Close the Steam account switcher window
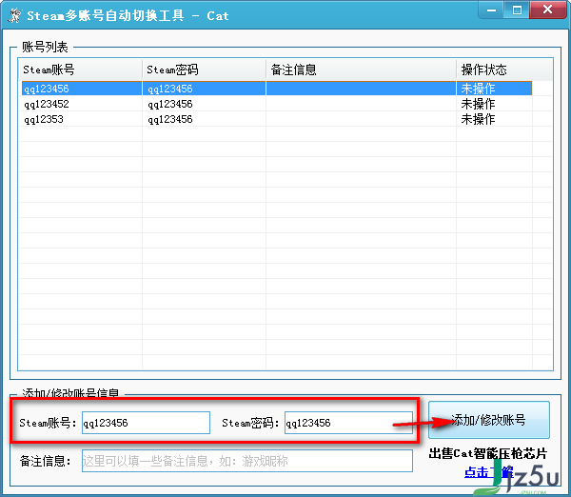The width and height of the screenshot is (571, 497). click(547, 10)
